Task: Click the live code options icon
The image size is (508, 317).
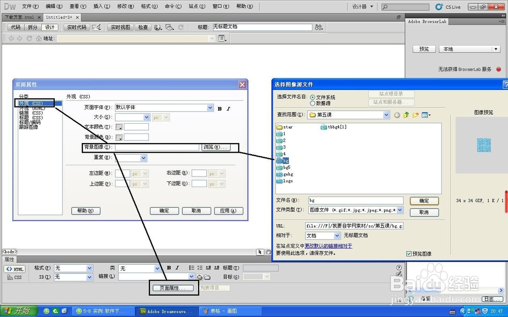Action: point(97,27)
